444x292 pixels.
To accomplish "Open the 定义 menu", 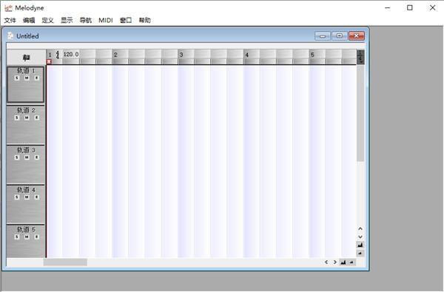I will 47,20.
